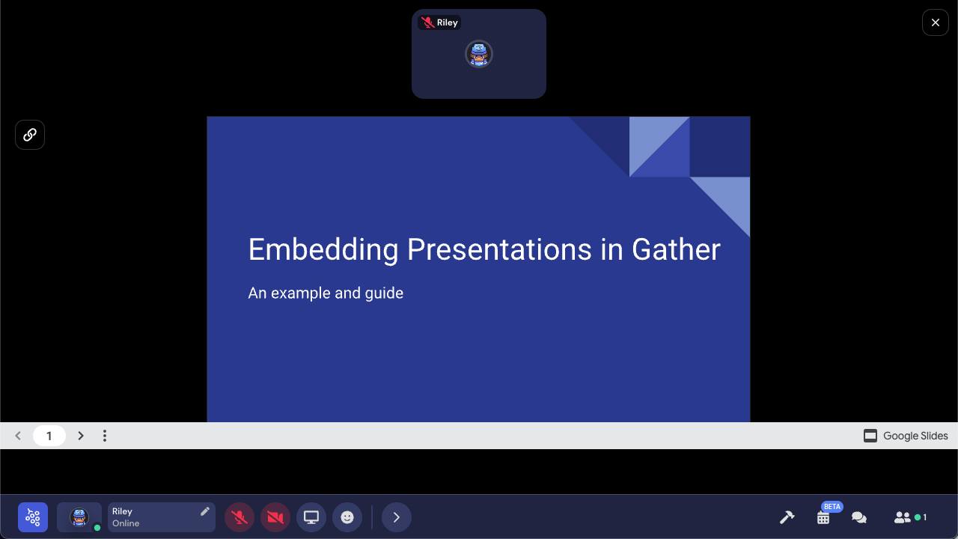This screenshot has height=539, width=958.
Task: Open the Google Slides link
Action: (x=906, y=436)
